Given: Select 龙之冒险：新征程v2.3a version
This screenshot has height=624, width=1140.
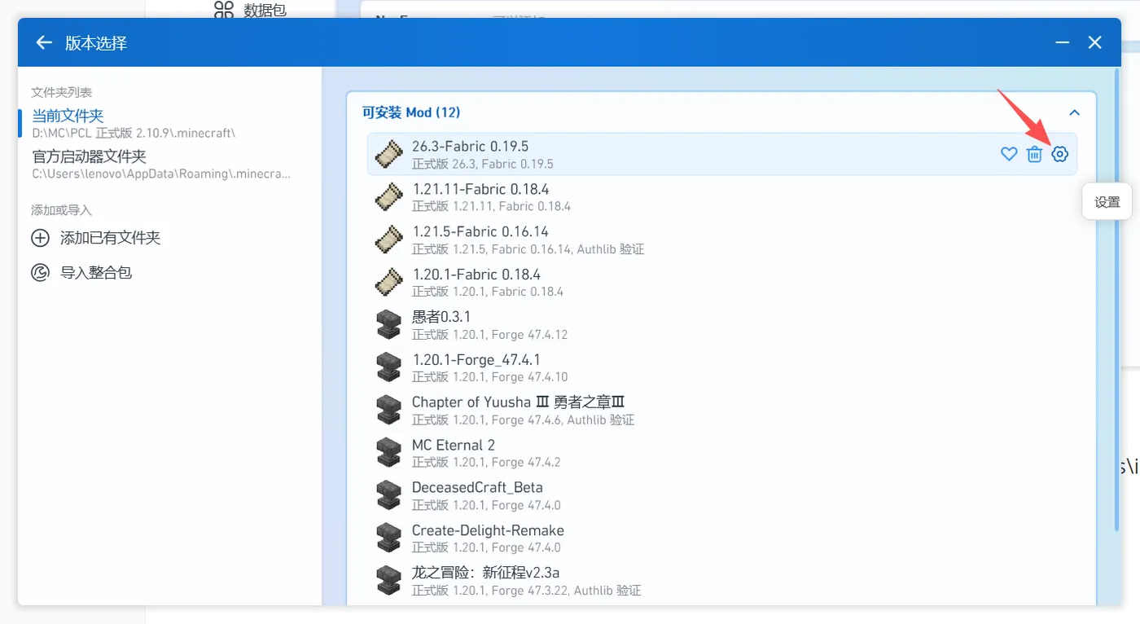Looking at the screenshot, I should pos(721,580).
